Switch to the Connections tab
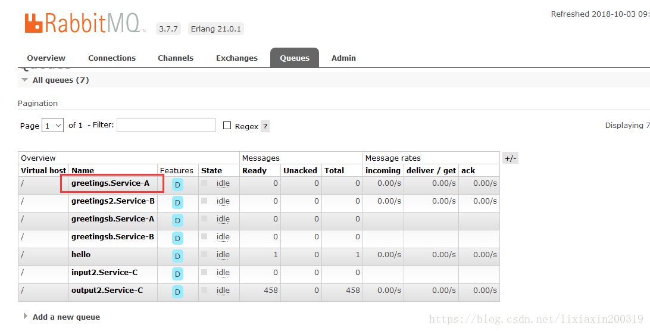650x331 pixels. pyautogui.click(x=112, y=58)
